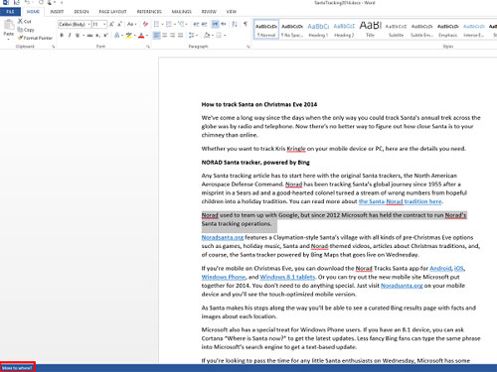The image size is (497, 372).
Task: Apply the Normal style
Action: 266,29
